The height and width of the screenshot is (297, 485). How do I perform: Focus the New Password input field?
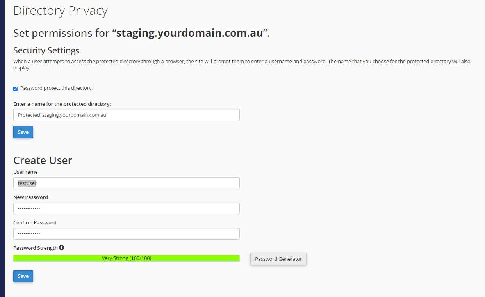coord(127,209)
